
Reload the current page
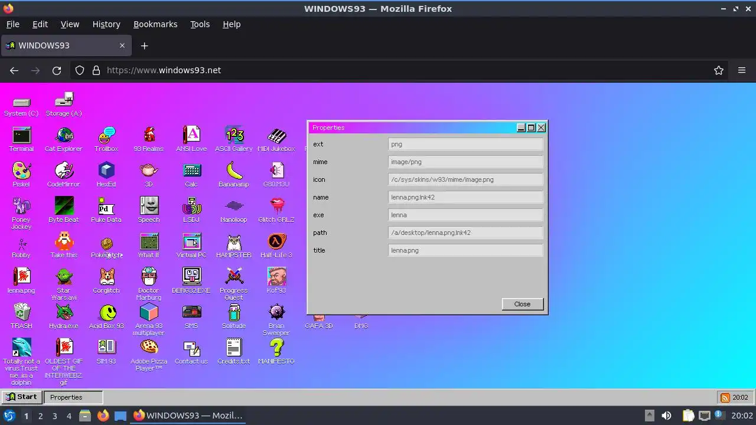[57, 70]
